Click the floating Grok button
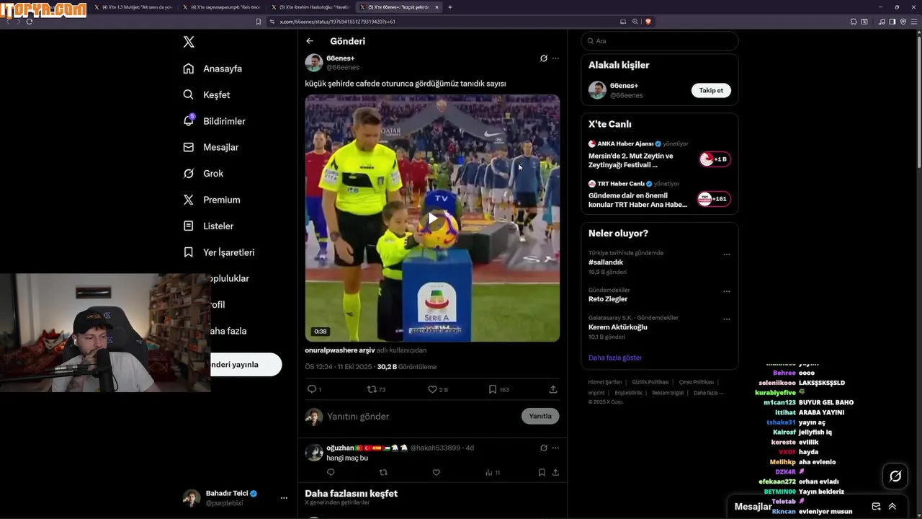 (895, 476)
